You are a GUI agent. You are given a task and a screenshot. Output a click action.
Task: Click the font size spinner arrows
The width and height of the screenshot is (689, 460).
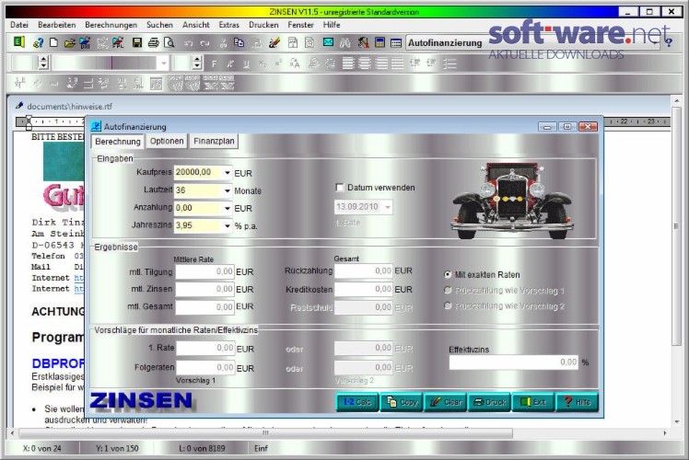pyautogui.click(x=197, y=63)
